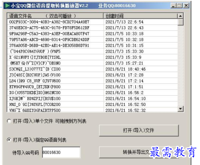This screenshot has width=200, height=165.
Task: Select file starting with ETW9GPW4UC9
Action: click(35, 87)
